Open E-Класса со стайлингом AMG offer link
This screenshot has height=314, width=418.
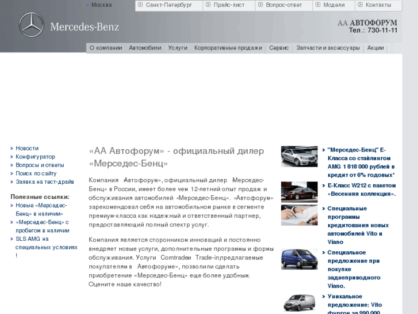point(361,162)
